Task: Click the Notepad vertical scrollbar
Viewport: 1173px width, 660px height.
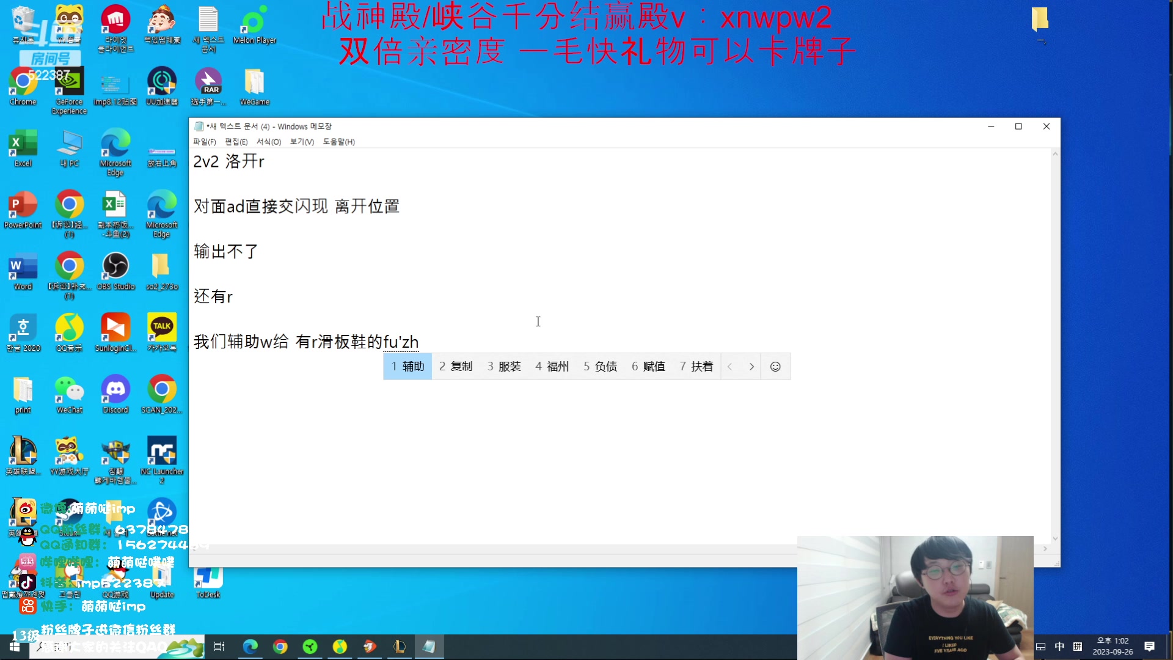Action: (x=1054, y=342)
